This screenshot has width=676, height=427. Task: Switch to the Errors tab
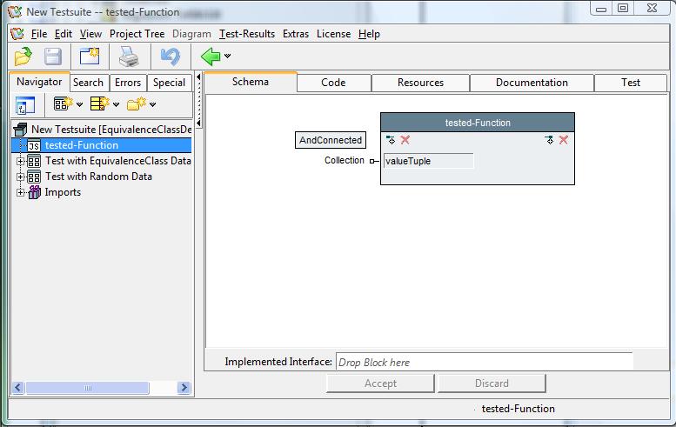click(x=128, y=83)
